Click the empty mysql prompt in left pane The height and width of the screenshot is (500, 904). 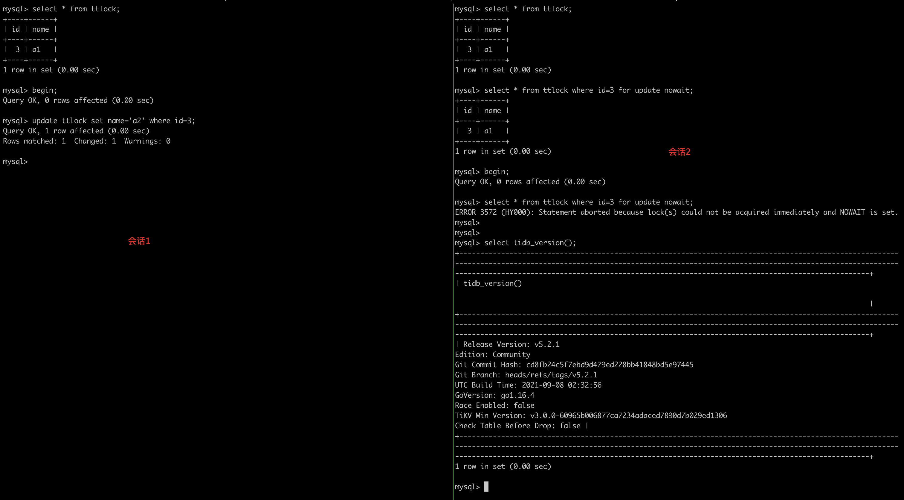click(x=15, y=161)
